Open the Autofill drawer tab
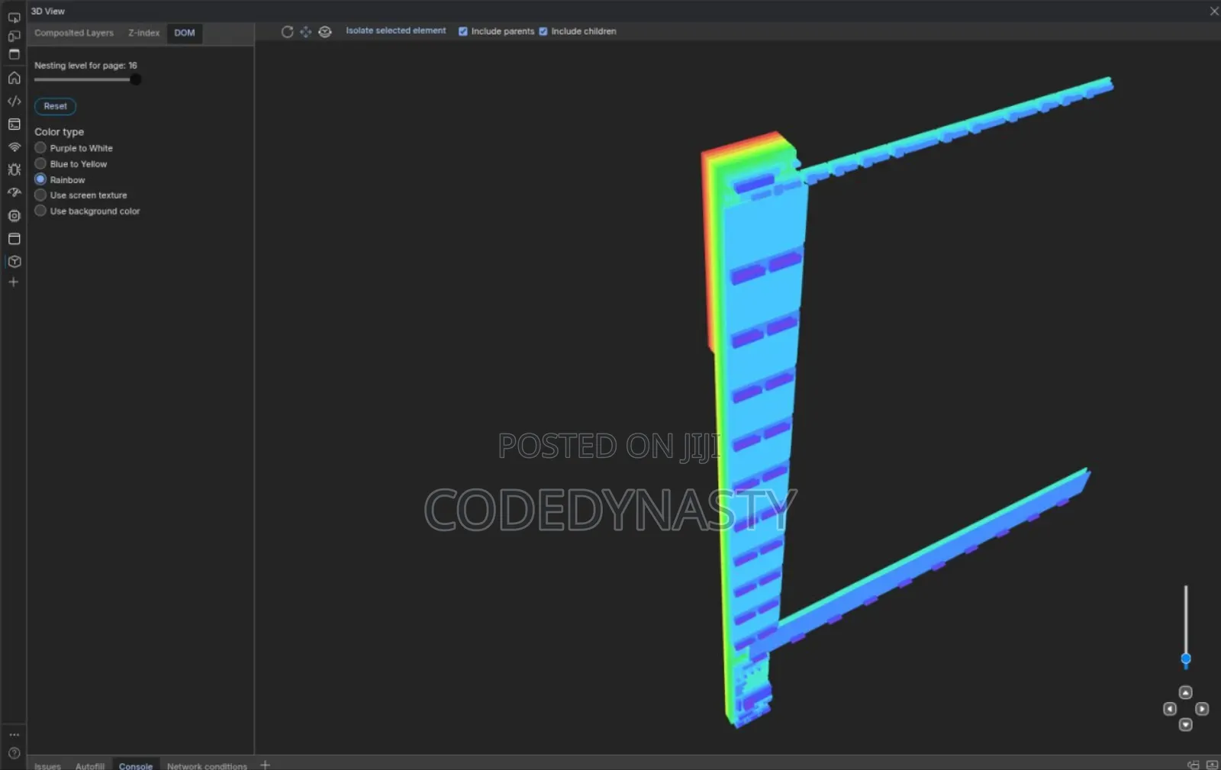1221x770 pixels. 90,765
